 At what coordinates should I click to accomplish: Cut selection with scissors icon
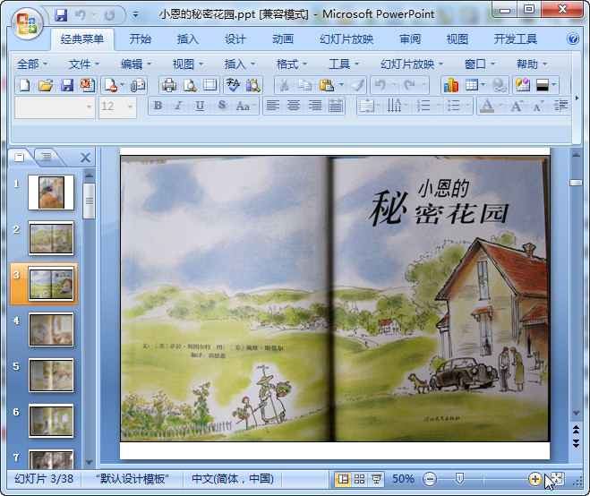285,85
